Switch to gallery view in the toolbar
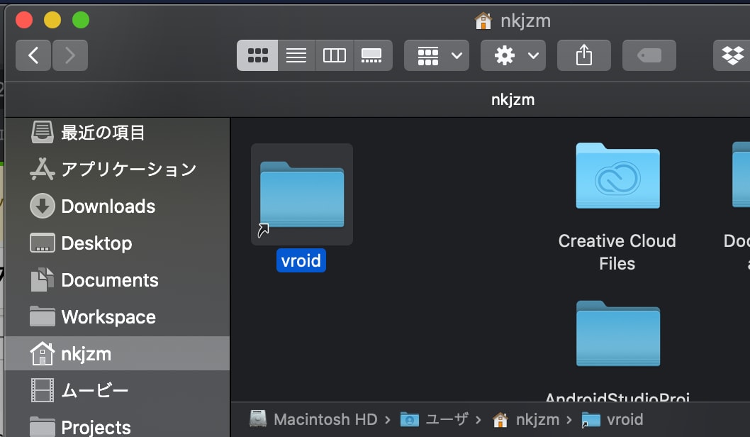Image resolution: width=750 pixels, height=437 pixels. click(372, 55)
